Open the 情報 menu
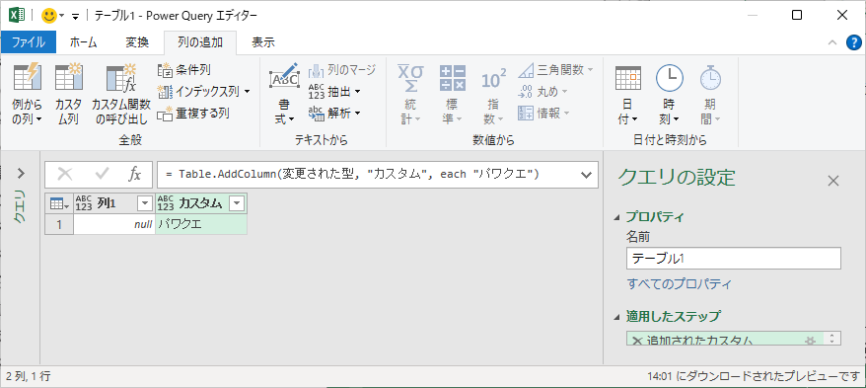This screenshot has height=388, width=866. [544, 114]
